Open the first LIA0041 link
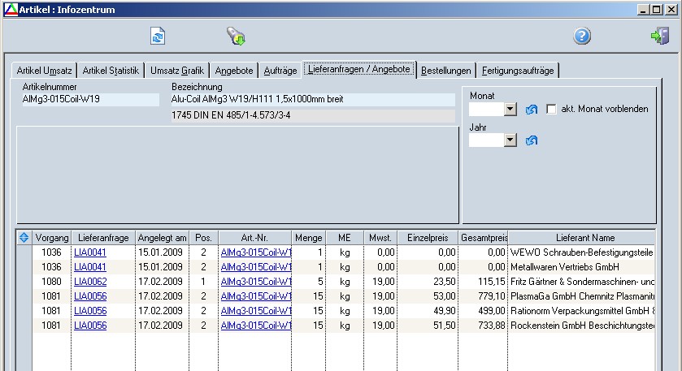The image size is (682, 371). click(89, 252)
